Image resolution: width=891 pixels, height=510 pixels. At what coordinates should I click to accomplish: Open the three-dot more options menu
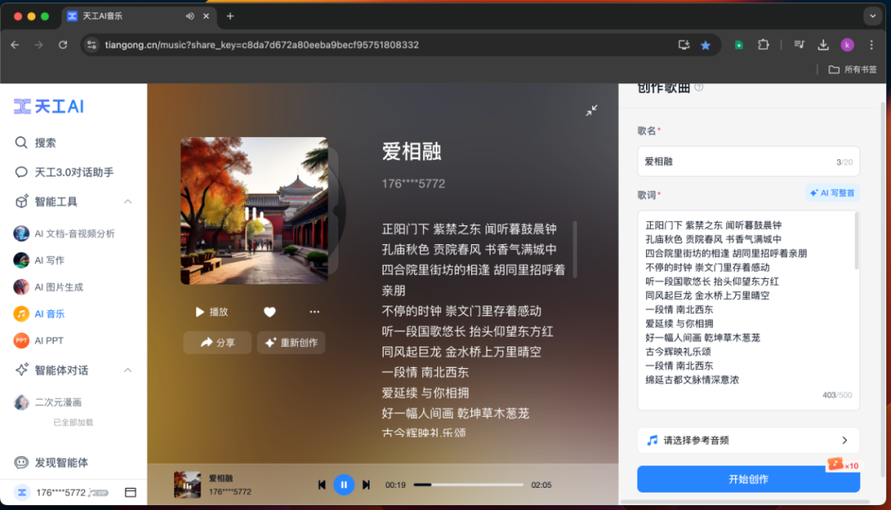tap(314, 312)
